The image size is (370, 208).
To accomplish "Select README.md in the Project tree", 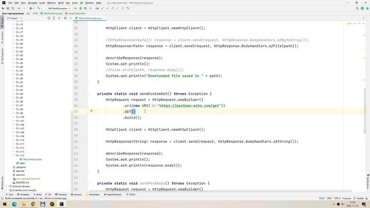I will (21, 183).
